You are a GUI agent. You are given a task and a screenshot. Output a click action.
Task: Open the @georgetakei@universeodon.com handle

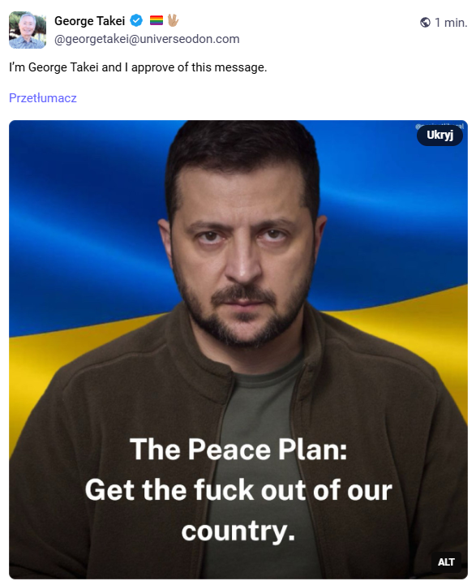(147, 39)
